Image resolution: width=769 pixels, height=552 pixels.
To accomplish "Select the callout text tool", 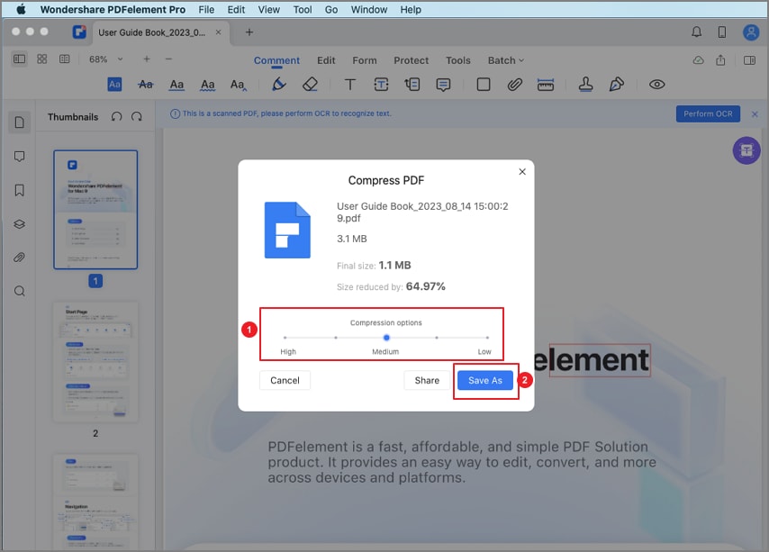I will [412, 85].
